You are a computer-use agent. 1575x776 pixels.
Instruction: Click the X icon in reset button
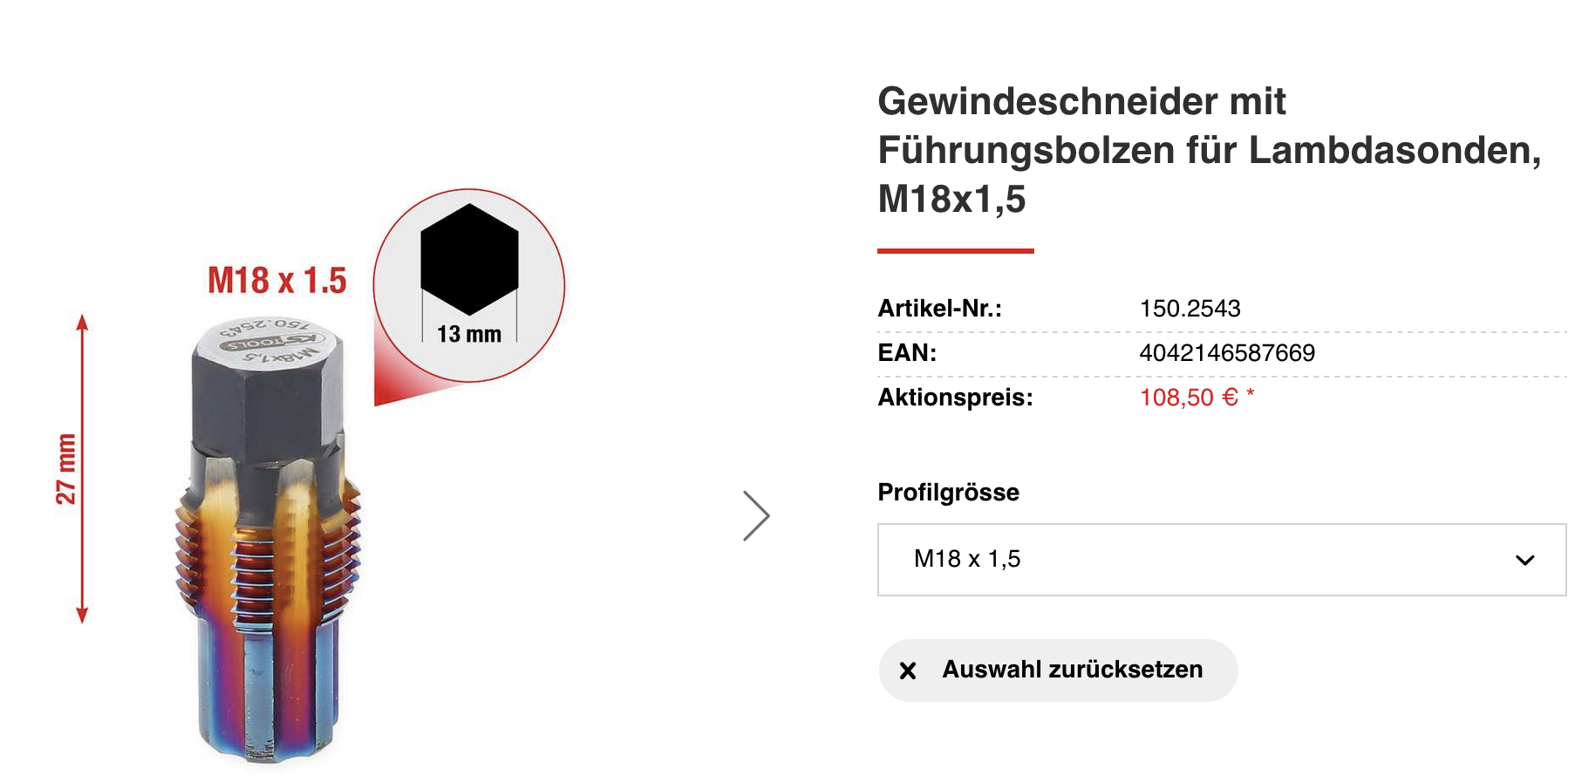(908, 670)
